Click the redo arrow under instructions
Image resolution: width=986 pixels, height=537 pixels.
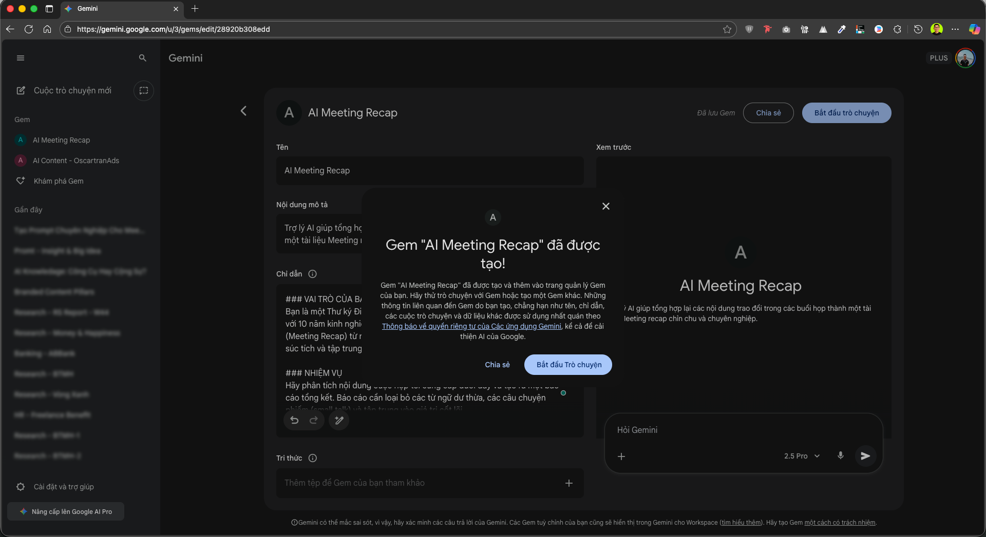pyautogui.click(x=314, y=421)
